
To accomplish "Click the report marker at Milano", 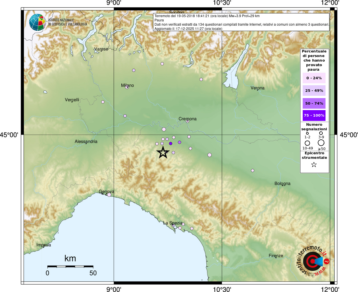I will pos(127,87).
